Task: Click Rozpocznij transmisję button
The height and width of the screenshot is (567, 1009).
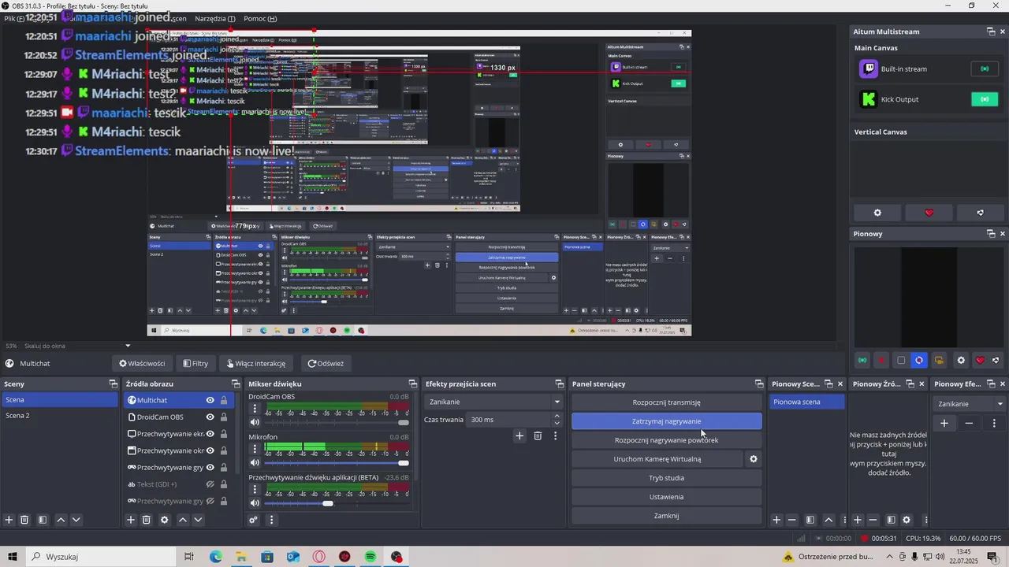Action: click(667, 402)
